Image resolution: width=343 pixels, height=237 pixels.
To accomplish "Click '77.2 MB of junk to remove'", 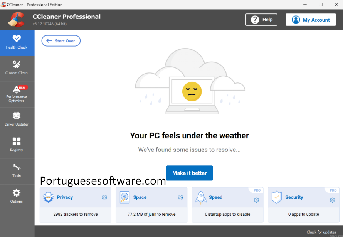I will (x=151, y=215).
